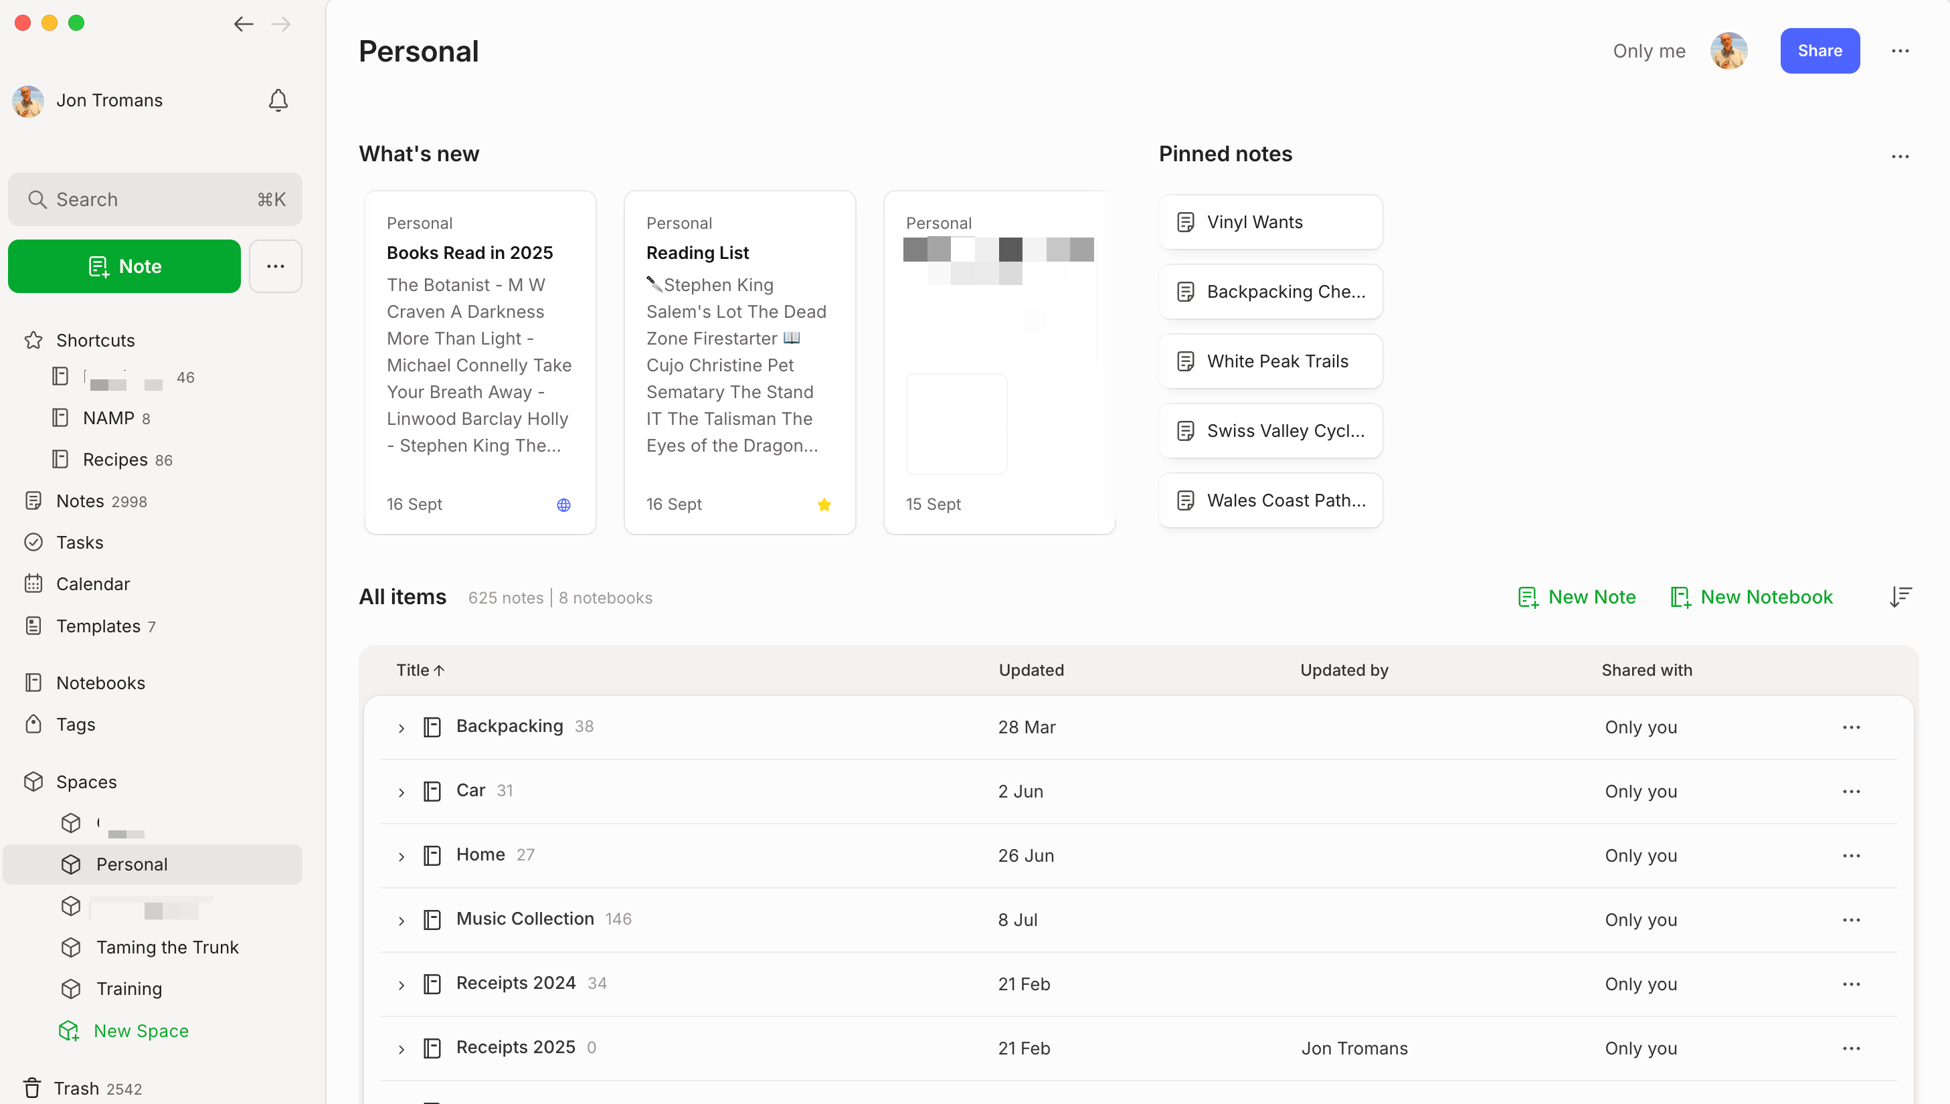This screenshot has height=1104, width=1950.
Task: Click the yellow star on Reading List card
Action: (824, 504)
